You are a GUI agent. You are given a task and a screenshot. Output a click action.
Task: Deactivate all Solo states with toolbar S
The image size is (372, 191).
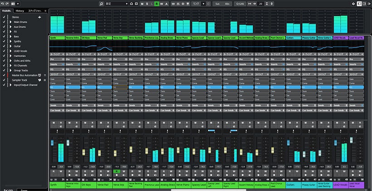(x=147, y=4)
